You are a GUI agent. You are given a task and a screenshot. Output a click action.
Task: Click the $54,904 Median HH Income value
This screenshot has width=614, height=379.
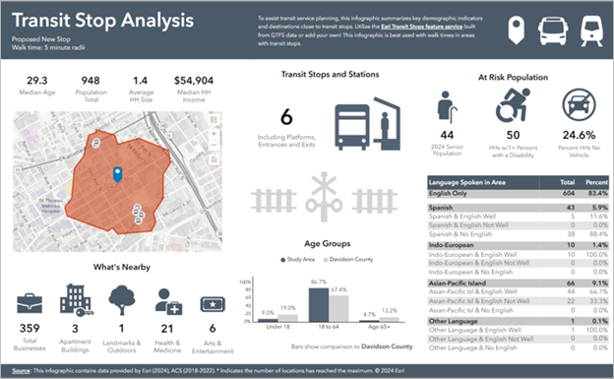(x=194, y=81)
